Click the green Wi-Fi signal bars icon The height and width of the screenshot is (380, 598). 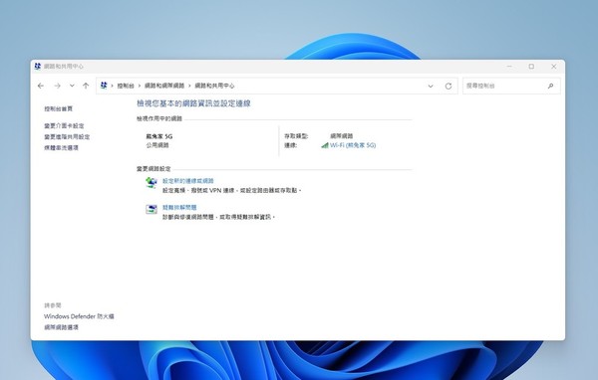pos(325,145)
